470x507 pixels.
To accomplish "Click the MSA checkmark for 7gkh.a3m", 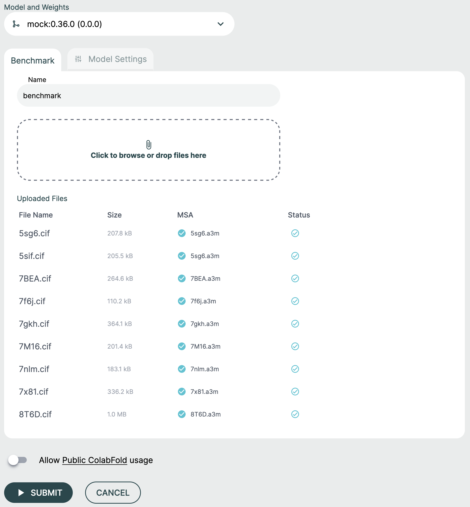I will (x=182, y=323).
